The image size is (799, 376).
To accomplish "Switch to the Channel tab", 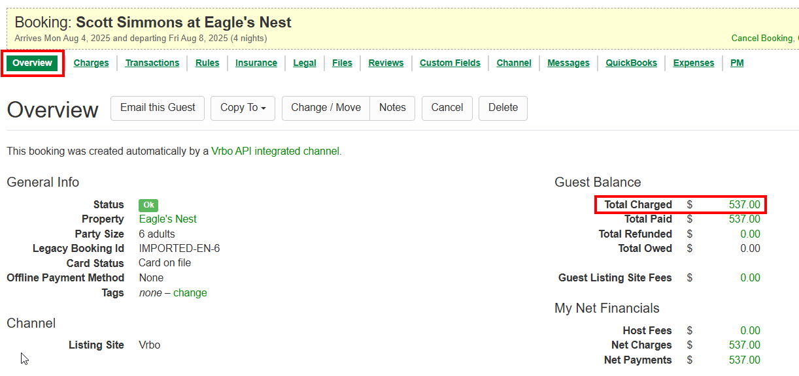I will tap(514, 63).
